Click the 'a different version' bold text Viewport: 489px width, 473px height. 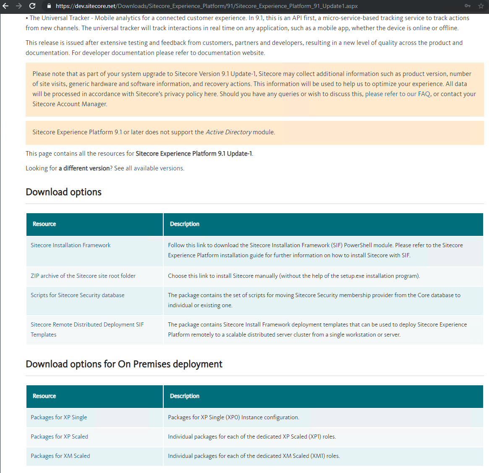tap(84, 168)
